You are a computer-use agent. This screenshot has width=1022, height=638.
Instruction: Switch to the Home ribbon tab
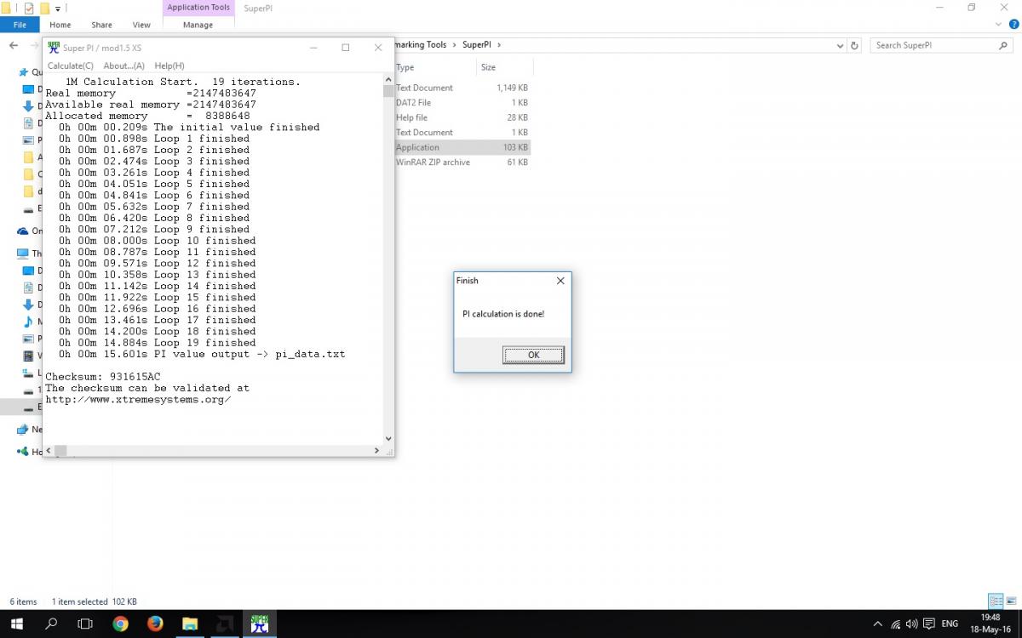60,25
